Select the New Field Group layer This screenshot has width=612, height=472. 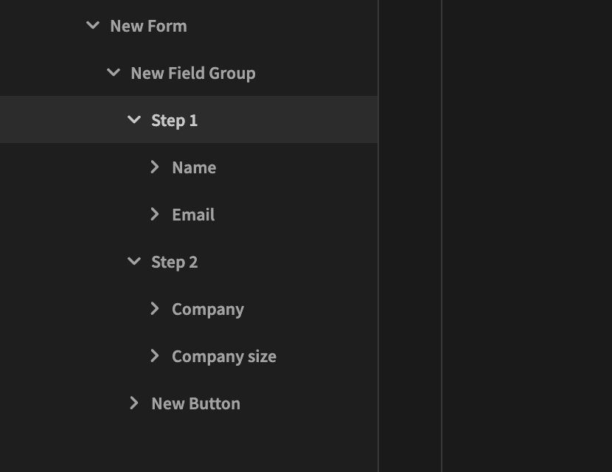coord(193,74)
